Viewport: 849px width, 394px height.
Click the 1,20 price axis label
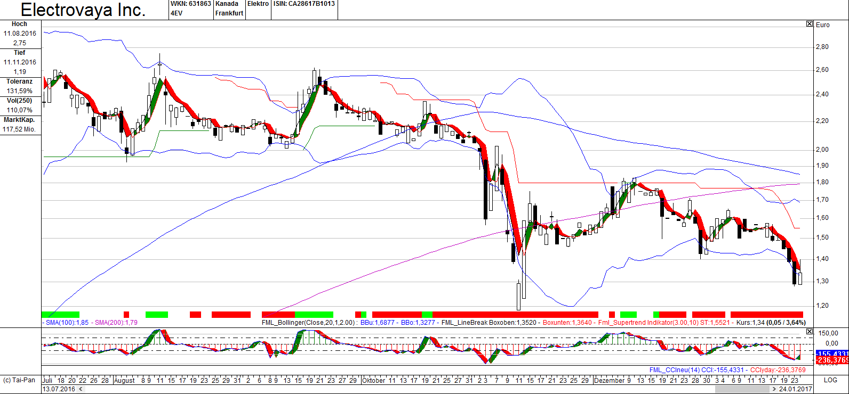822,306
